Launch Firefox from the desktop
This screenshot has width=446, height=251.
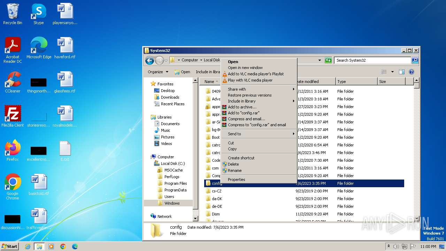pos(13,151)
